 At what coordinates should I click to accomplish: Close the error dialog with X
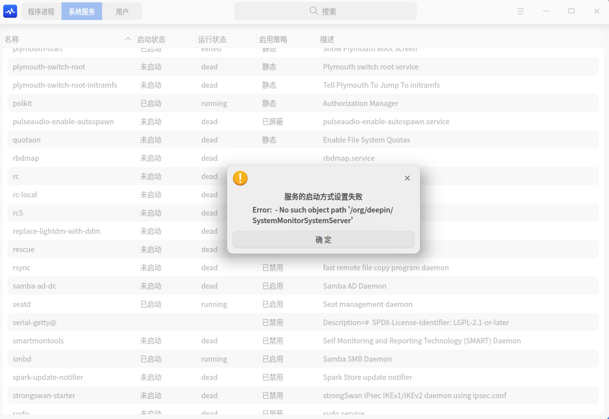coord(407,178)
